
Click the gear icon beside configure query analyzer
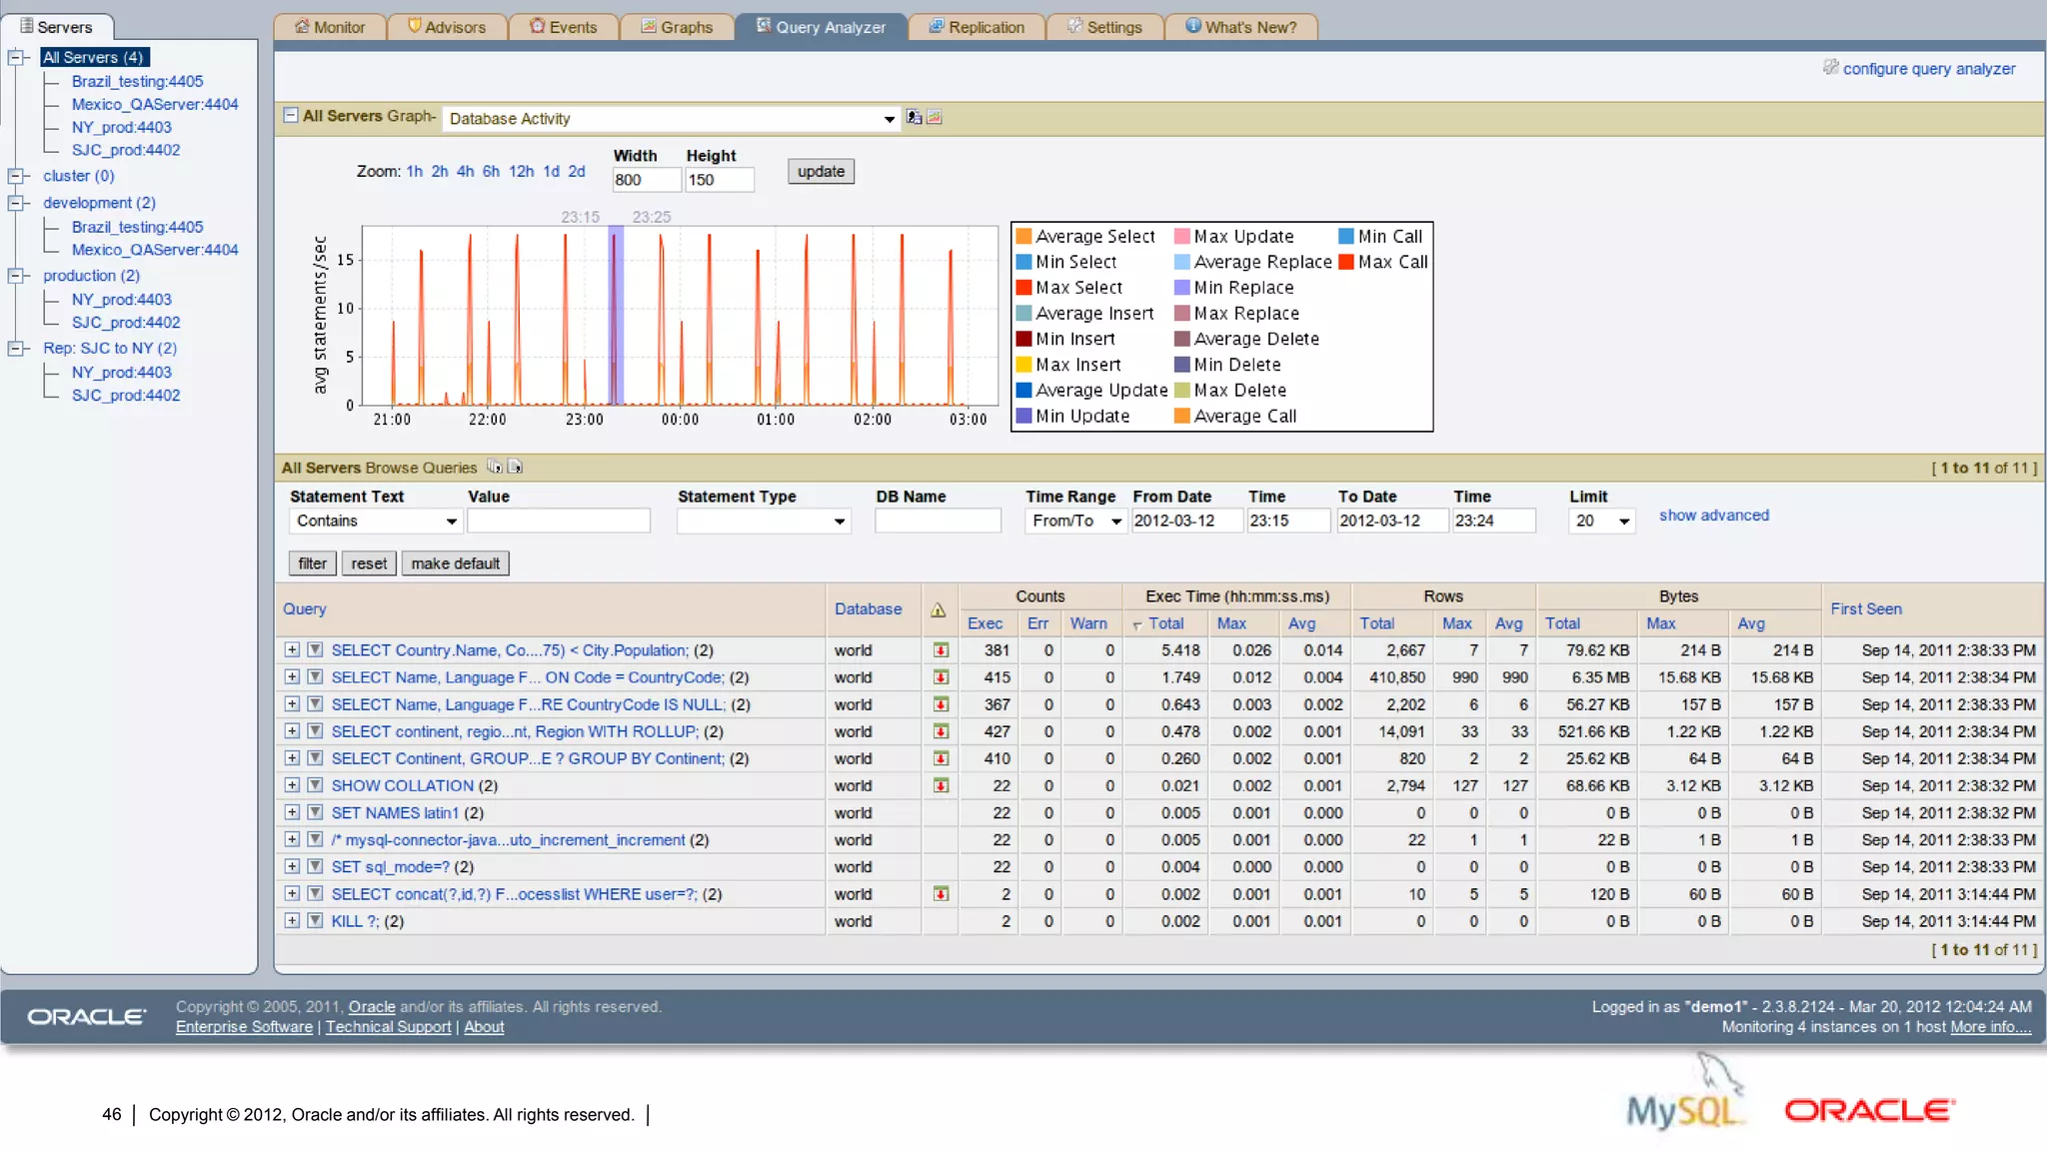pos(1830,68)
